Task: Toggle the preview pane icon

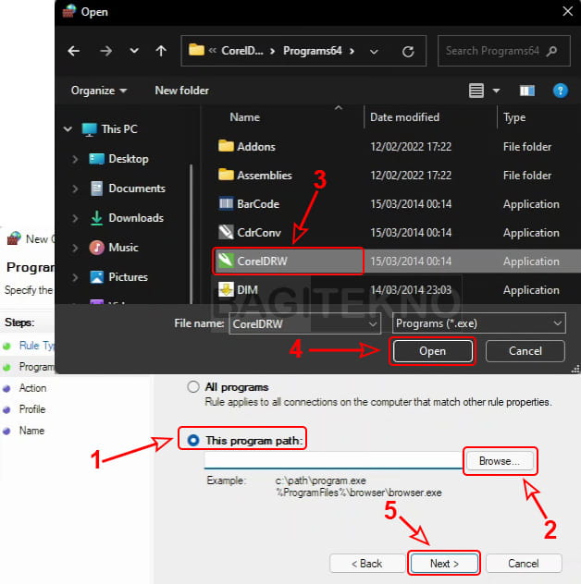Action: tap(527, 91)
